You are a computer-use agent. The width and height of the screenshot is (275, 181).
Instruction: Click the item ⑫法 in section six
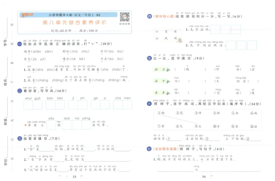[x=254, y=126]
